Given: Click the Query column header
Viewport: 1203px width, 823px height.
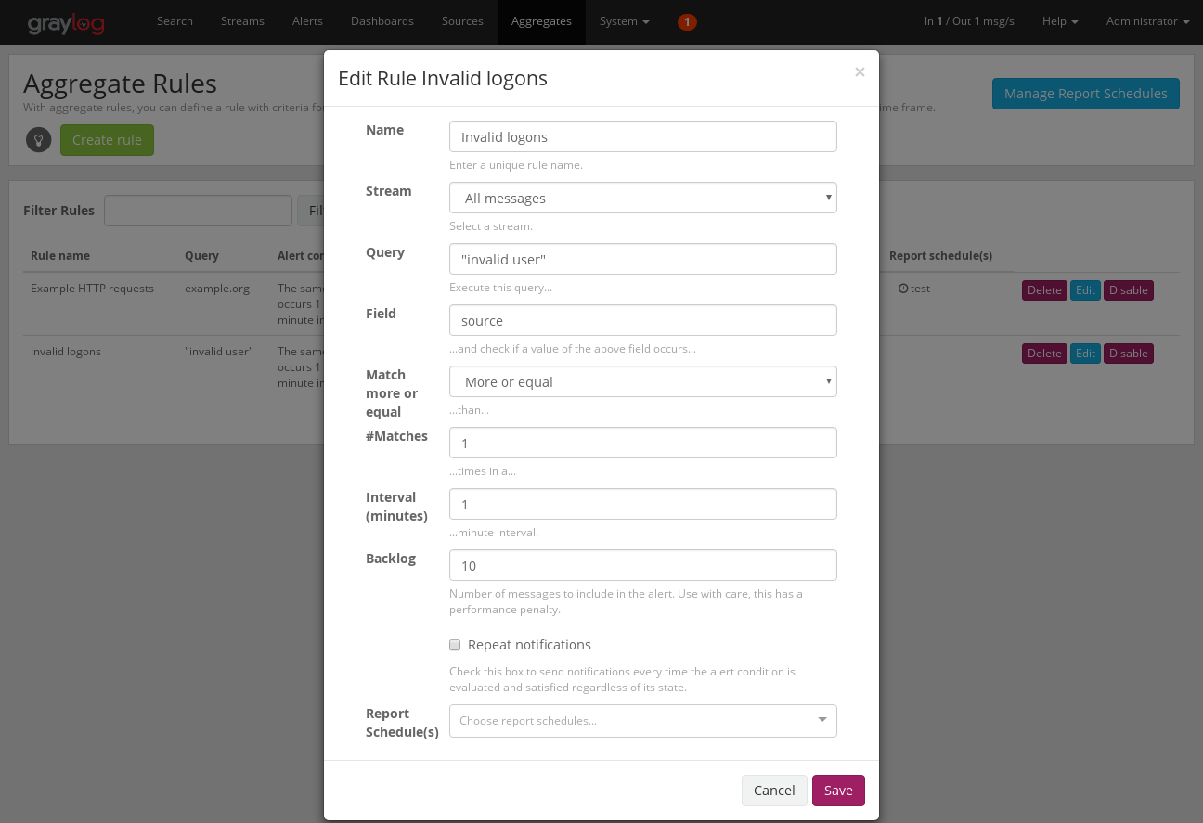Looking at the screenshot, I should point(201,255).
